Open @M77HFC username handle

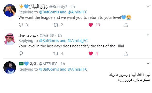pos(48,64)
